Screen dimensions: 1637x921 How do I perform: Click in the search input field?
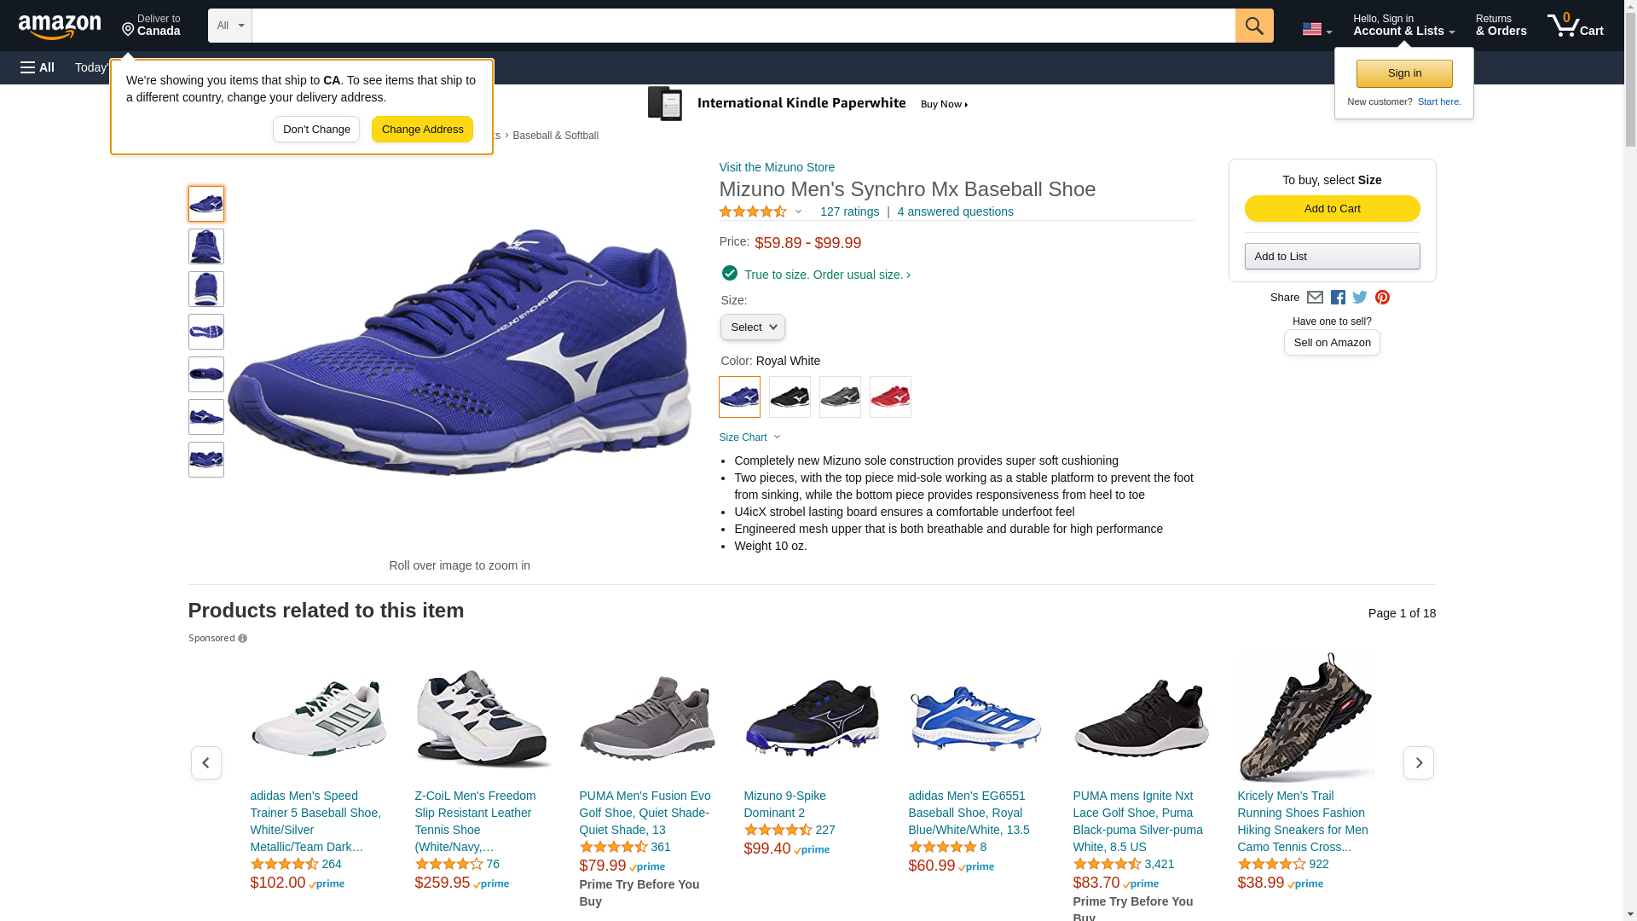pyautogui.click(x=742, y=26)
